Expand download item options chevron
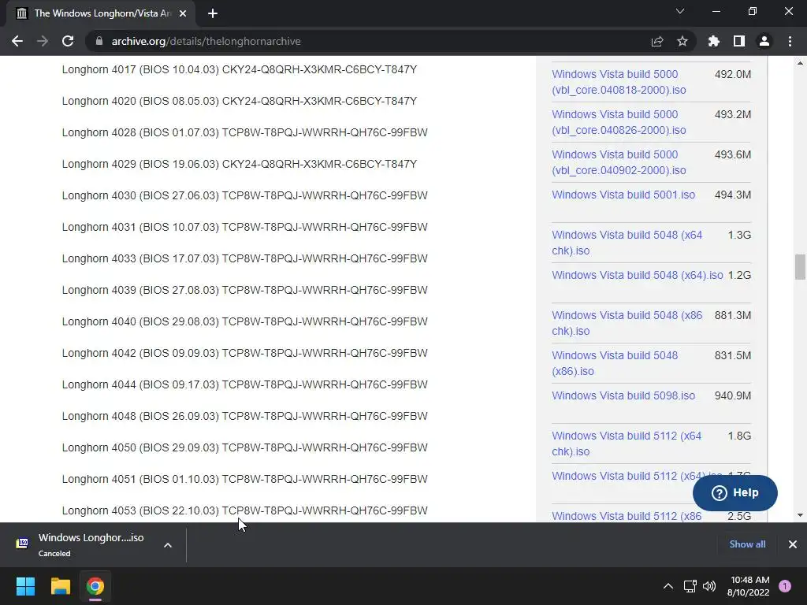The width and height of the screenshot is (807, 605). pos(168,545)
